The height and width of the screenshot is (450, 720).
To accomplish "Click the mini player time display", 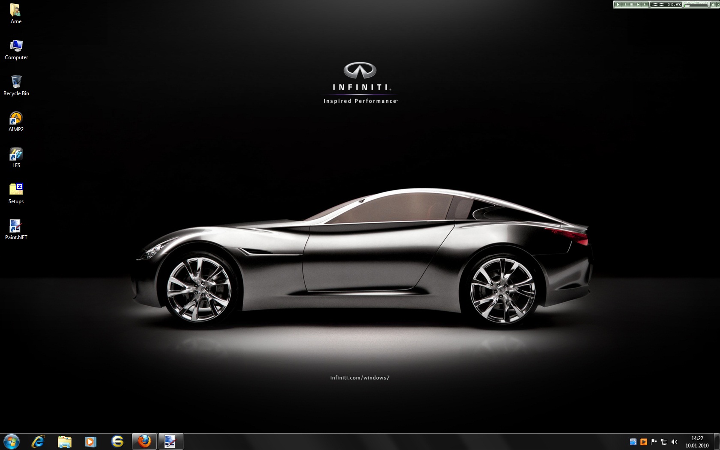I will (674, 4).
